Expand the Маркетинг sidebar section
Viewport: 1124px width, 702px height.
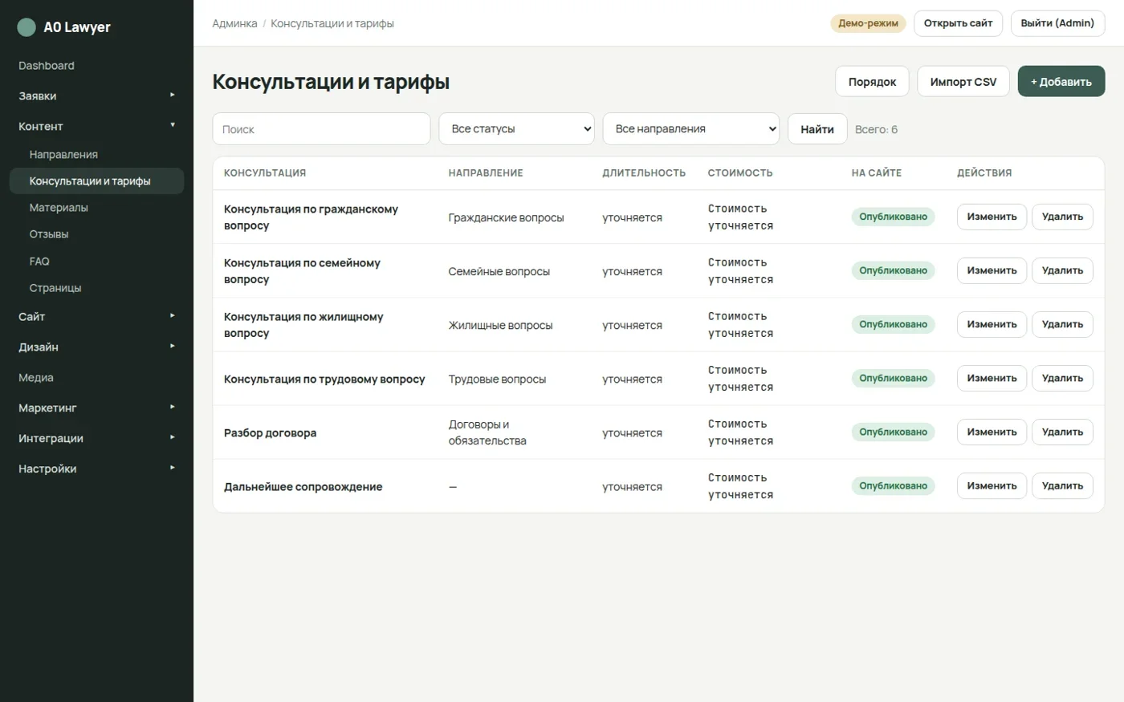click(x=96, y=408)
